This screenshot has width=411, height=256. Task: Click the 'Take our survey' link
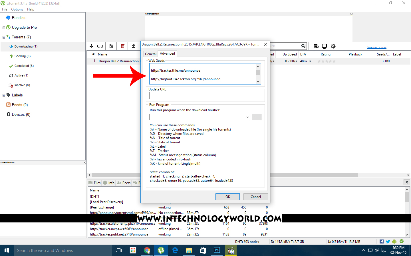point(376,47)
